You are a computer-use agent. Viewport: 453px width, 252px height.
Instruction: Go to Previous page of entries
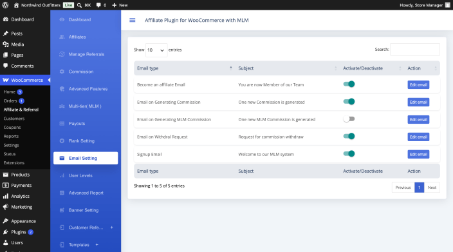coord(403,188)
